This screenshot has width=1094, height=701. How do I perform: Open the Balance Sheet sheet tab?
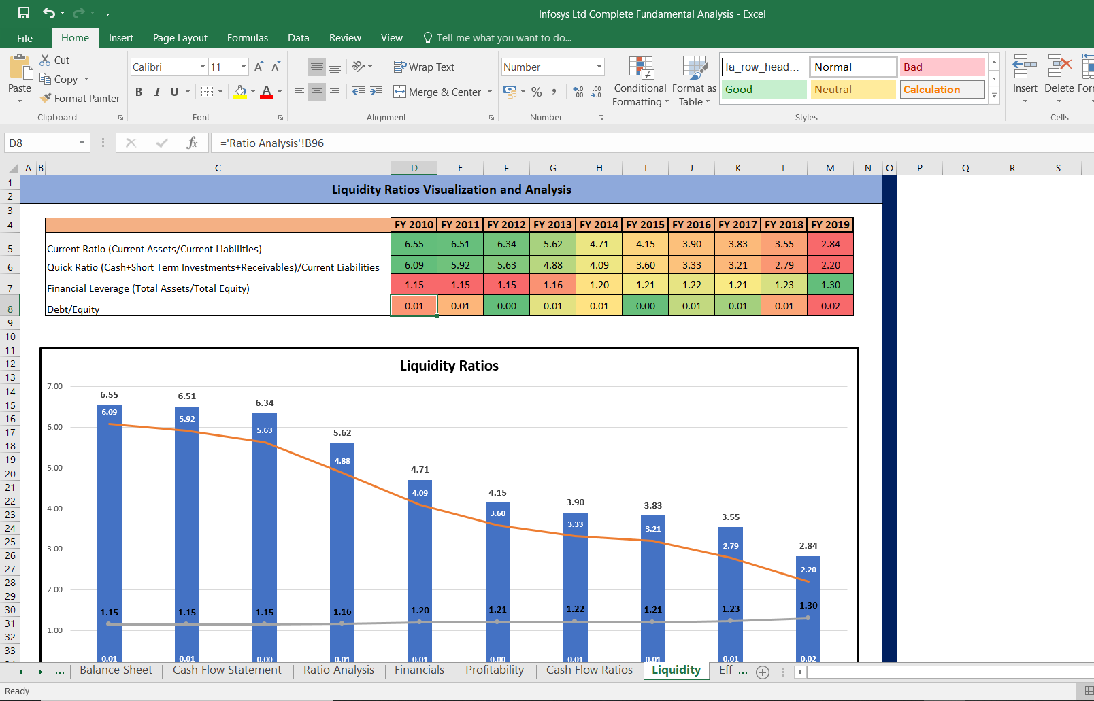click(x=116, y=670)
